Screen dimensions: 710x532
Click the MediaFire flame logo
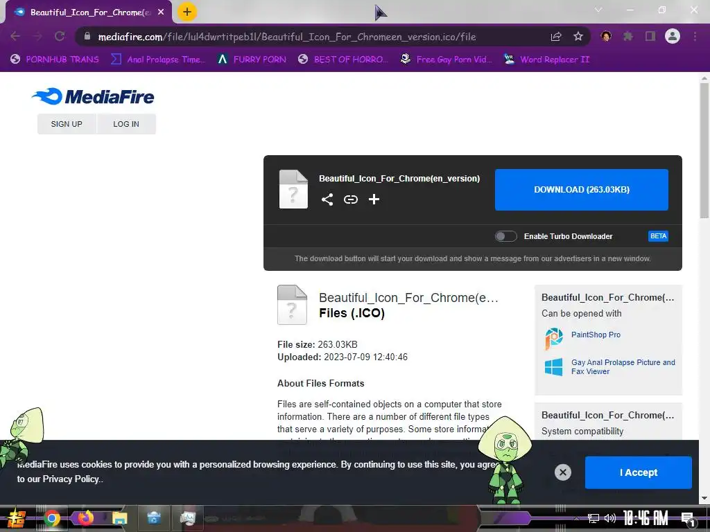48,96
